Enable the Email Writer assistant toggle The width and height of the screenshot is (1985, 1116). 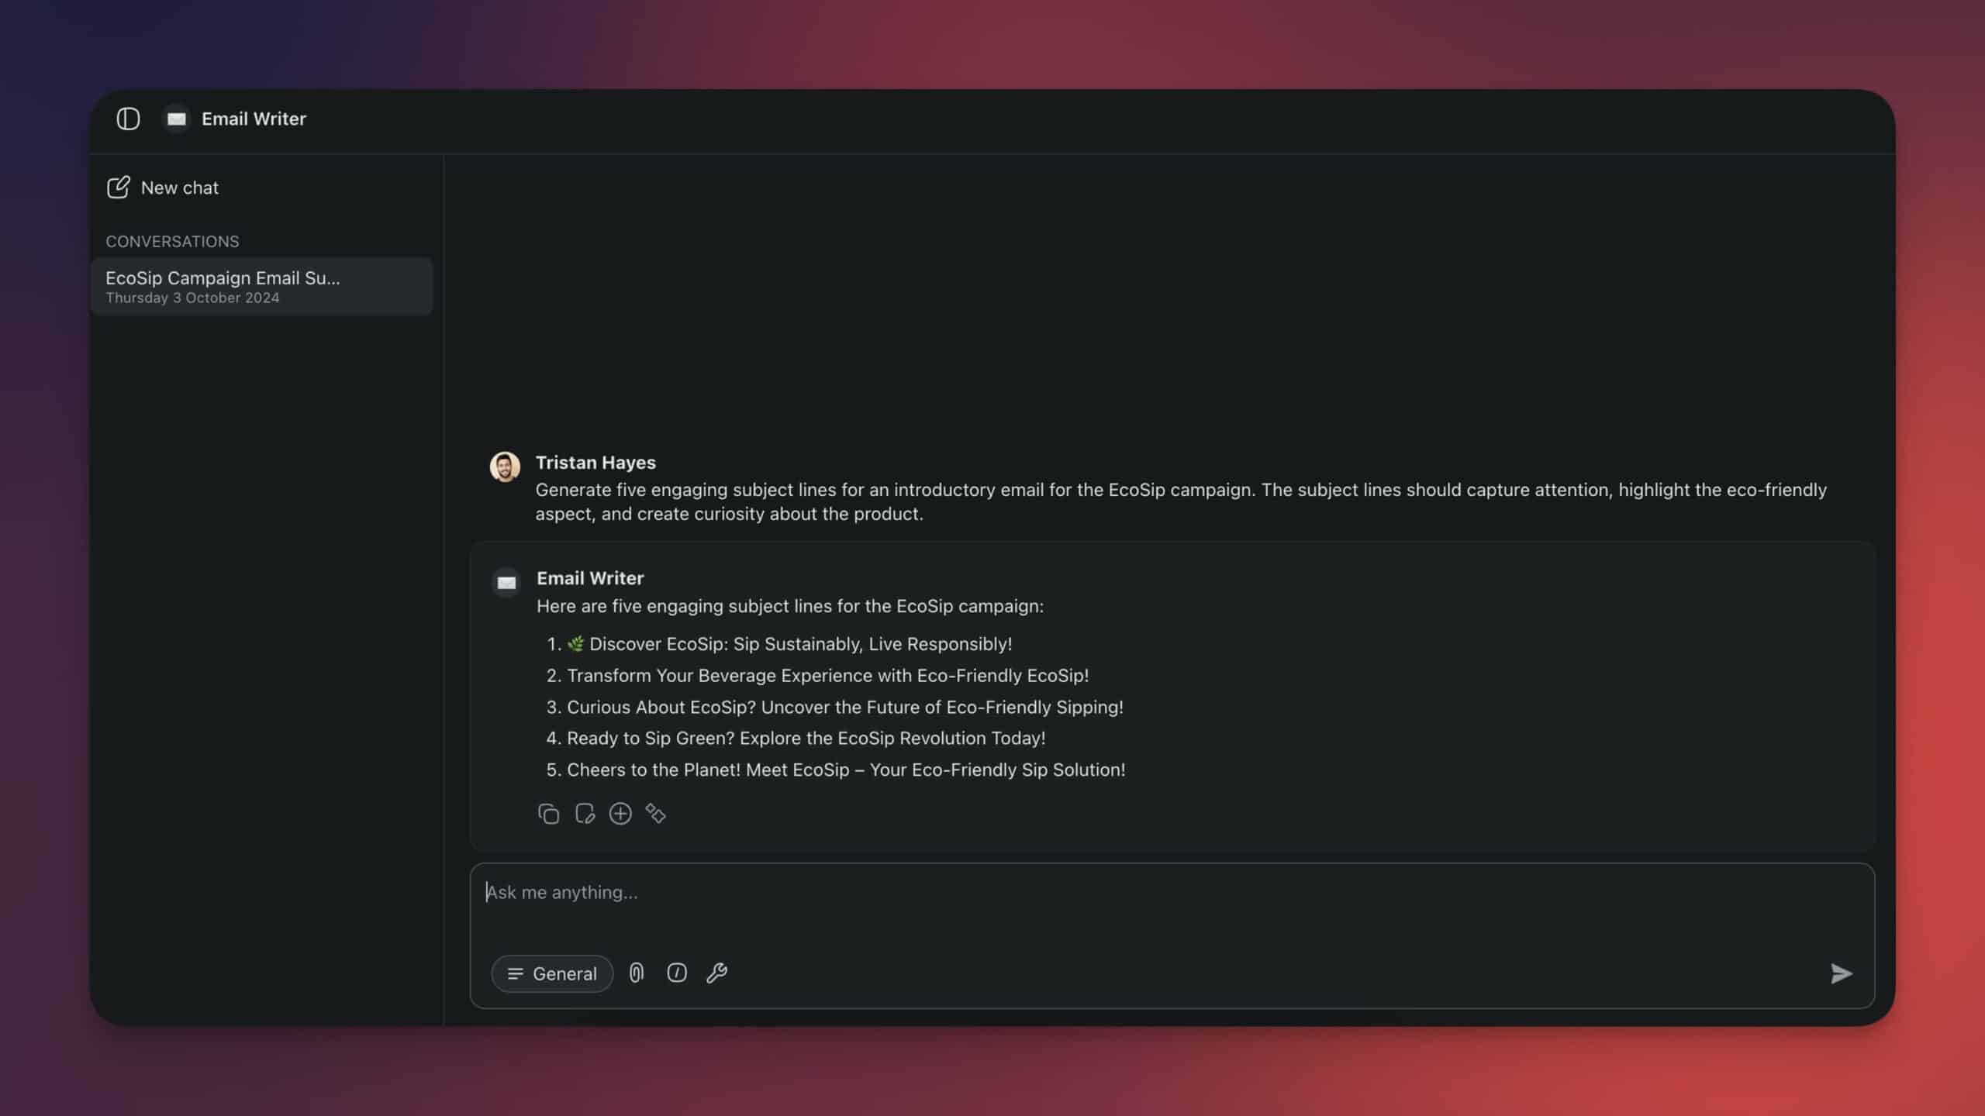click(x=128, y=120)
